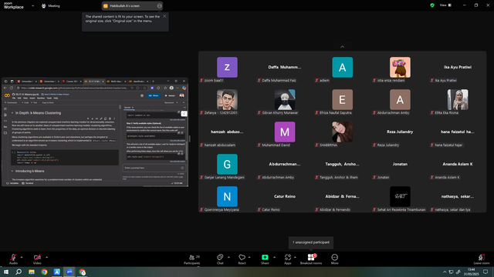Open Google Chrome from the taskbar
494x277 pixels.
[x=44, y=272]
